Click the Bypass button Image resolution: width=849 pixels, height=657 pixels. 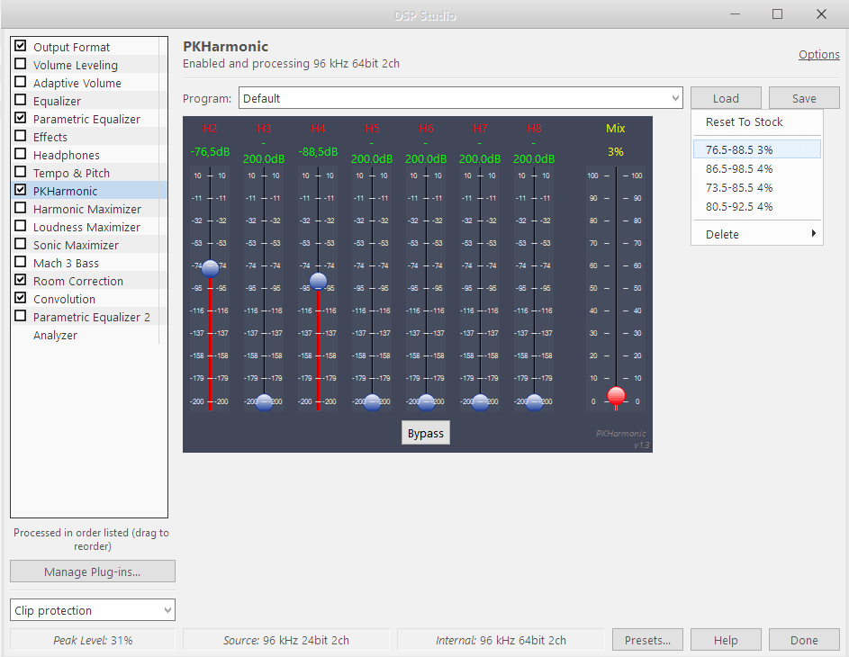click(x=426, y=433)
